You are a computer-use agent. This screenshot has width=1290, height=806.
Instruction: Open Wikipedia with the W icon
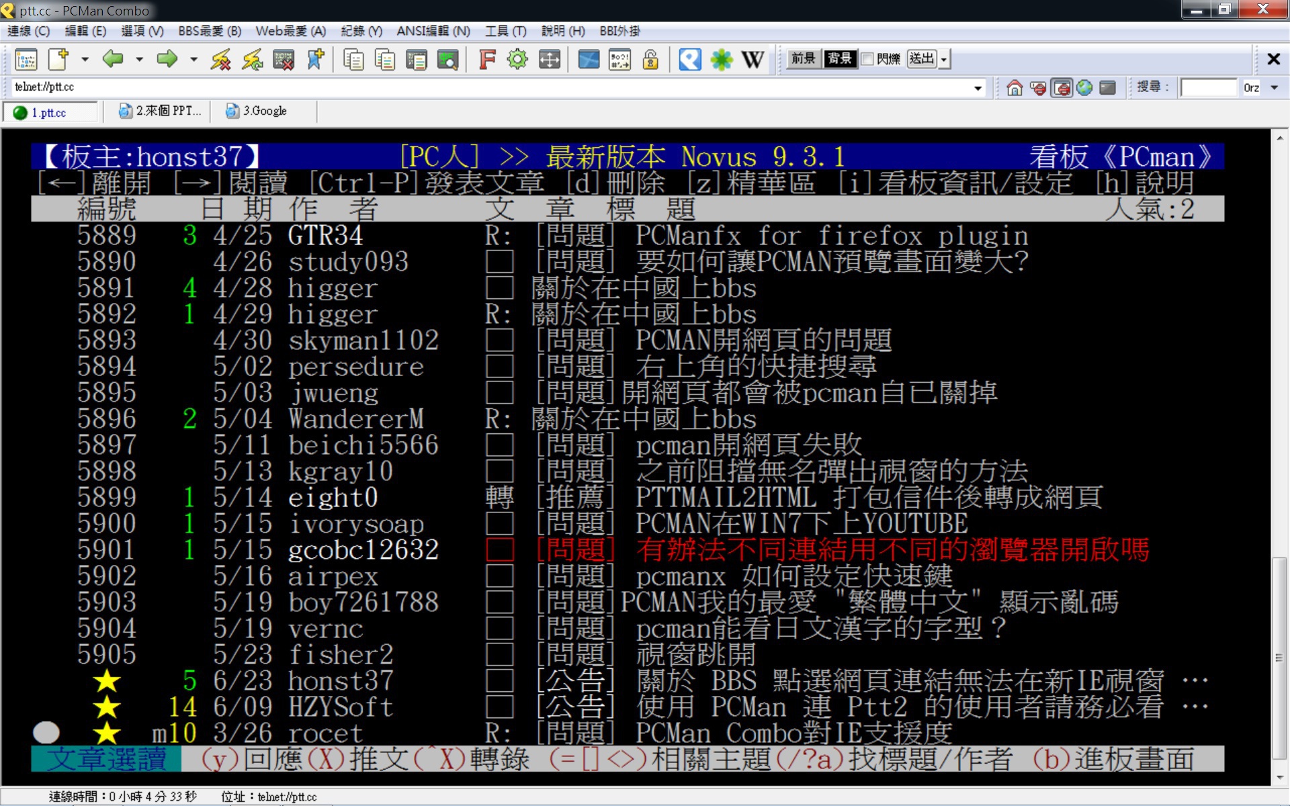click(753, 60)
